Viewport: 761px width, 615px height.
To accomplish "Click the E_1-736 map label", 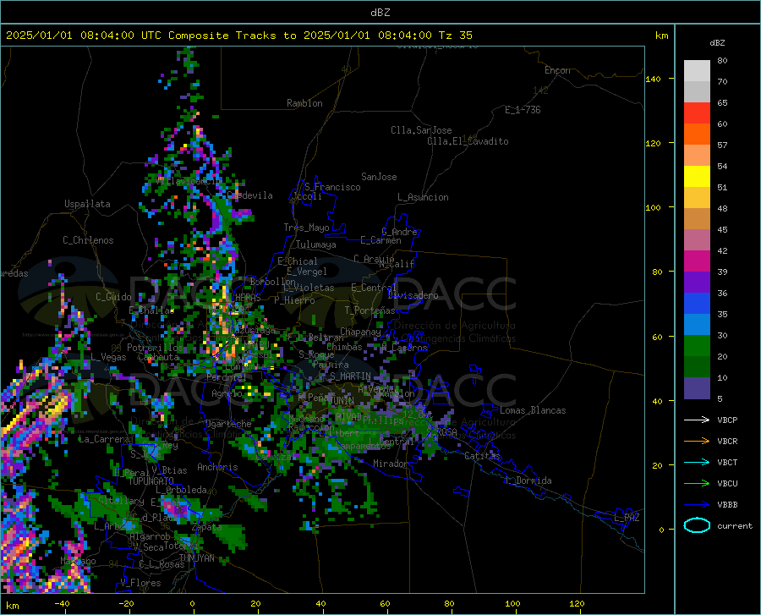I will click(523, 110).
